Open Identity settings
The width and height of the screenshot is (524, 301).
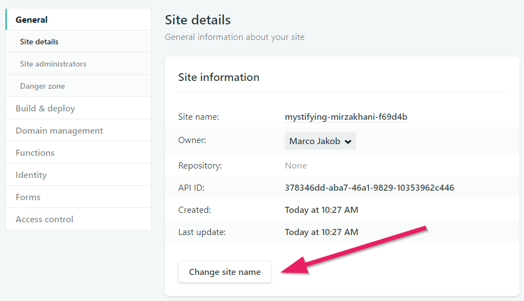point(78,175)
